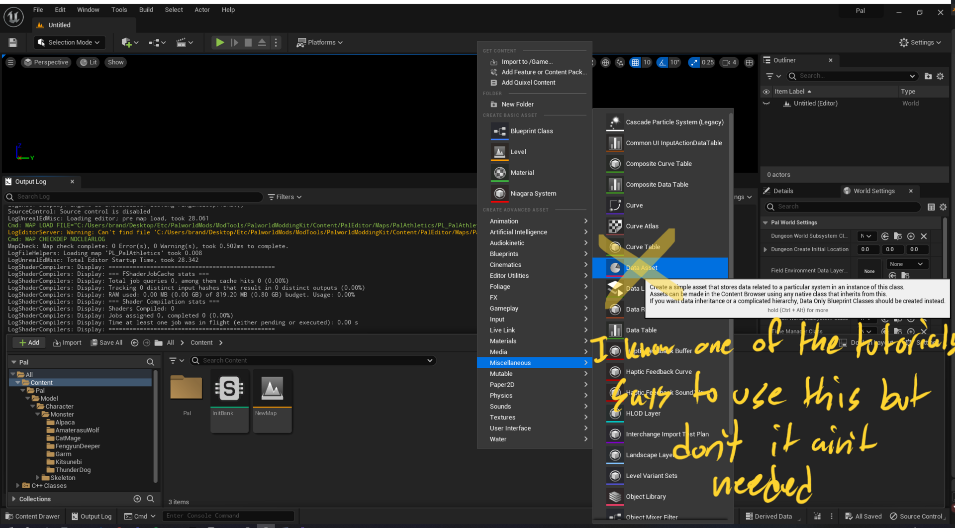The height and width of the screenshot is (528, 955).
Task: Toggle scale snapping in the viewport toolbar
Action: tap(694, 62)
